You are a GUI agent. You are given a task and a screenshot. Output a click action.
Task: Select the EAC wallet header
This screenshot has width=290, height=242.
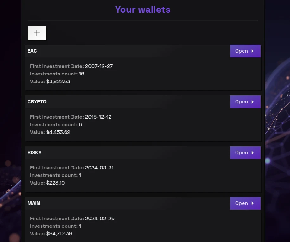pyautogui.click(x=32, y=51)
